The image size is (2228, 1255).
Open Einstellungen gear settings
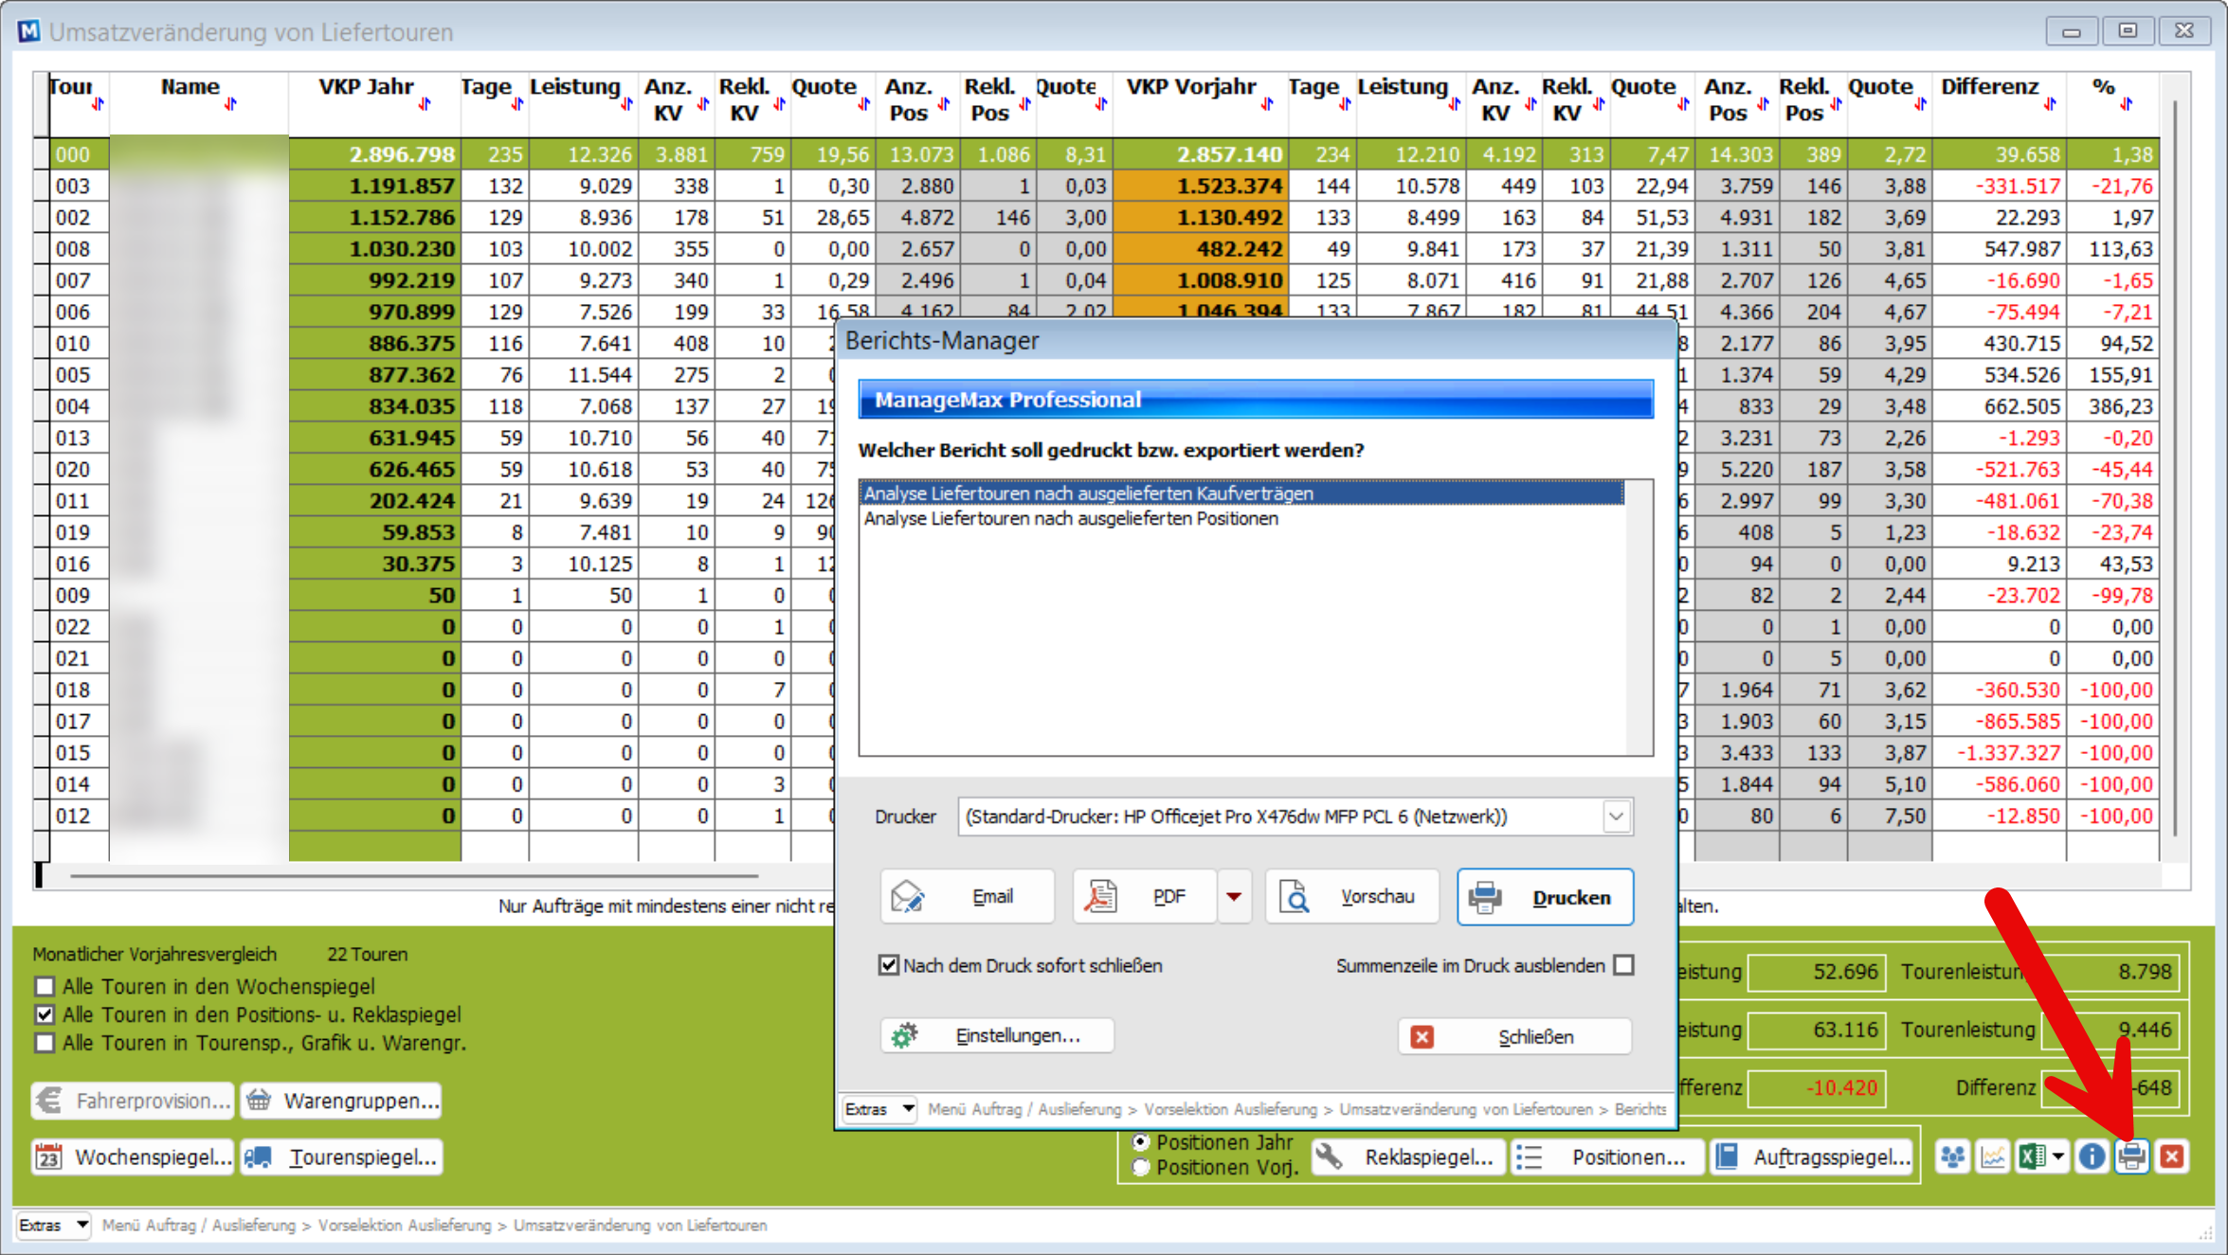(x=997, y=1035)
